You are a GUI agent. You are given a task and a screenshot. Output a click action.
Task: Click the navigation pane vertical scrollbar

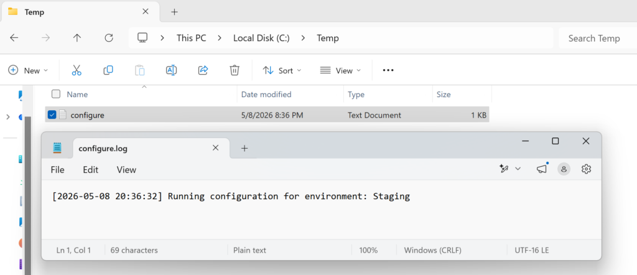pos(28,195)
